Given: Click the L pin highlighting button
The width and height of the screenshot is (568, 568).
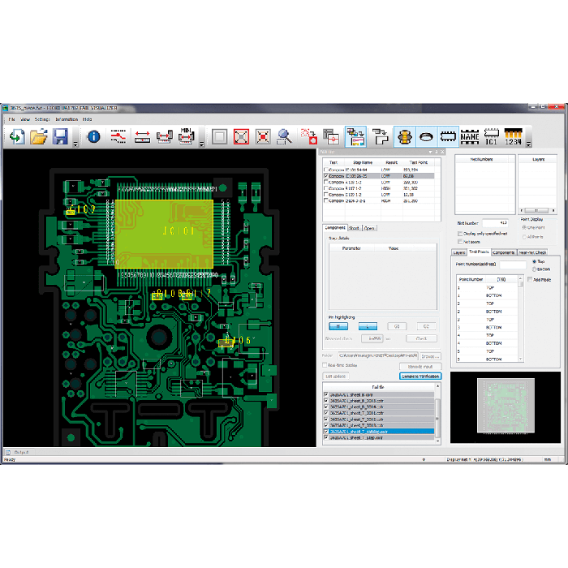Looking at the screenshot, I should pos(368,326).
